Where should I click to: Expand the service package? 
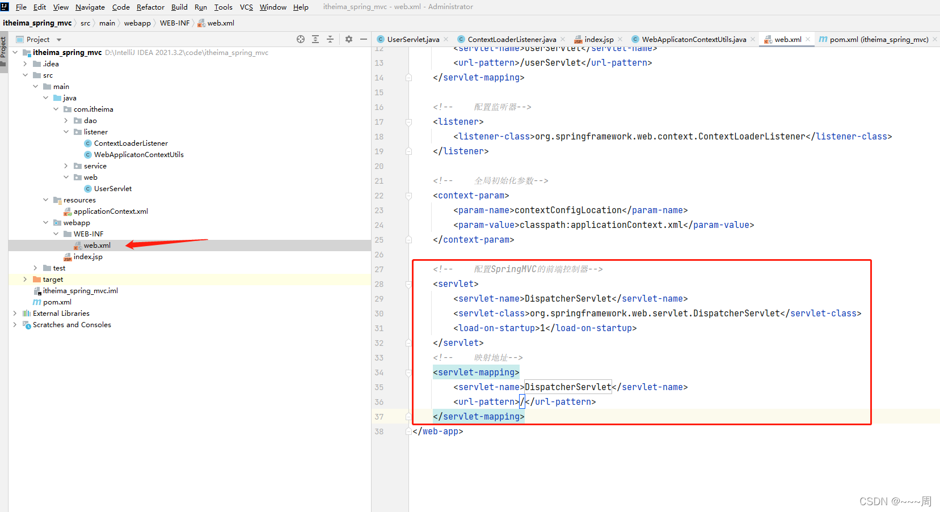click(x=66, y=166)
